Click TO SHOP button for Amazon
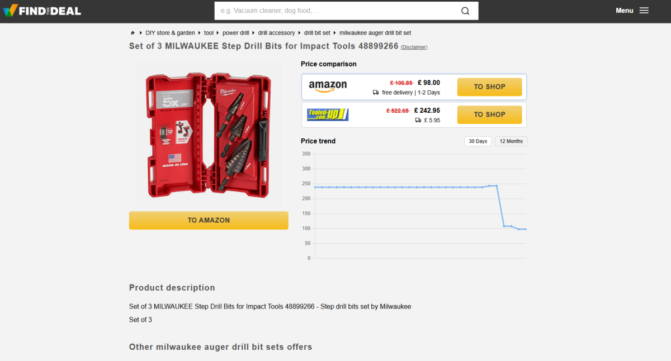 click(x=489, y=87)
